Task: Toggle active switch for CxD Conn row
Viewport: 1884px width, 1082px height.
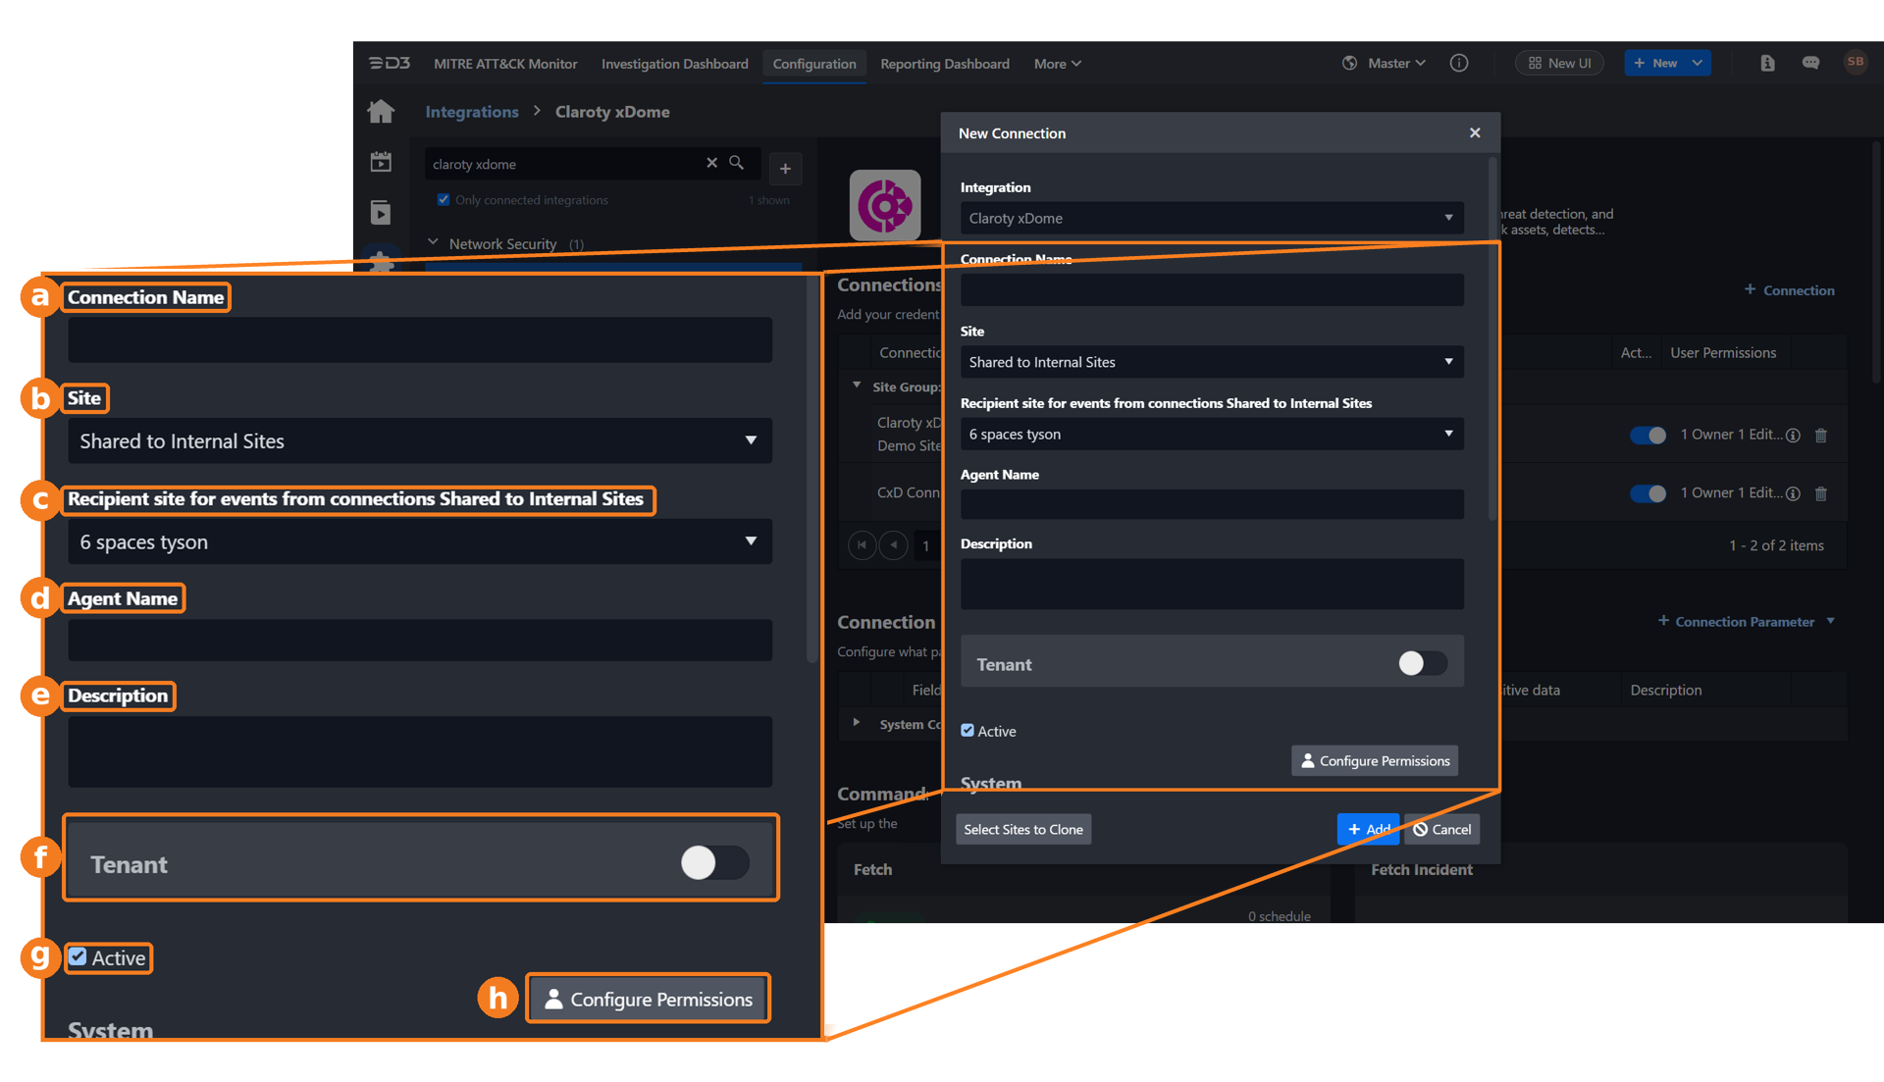Action: [x=1648, y=492]
